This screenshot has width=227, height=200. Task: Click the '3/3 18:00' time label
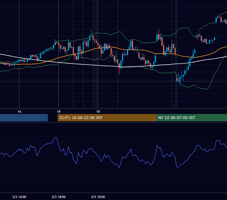click(x=98, y=197)
